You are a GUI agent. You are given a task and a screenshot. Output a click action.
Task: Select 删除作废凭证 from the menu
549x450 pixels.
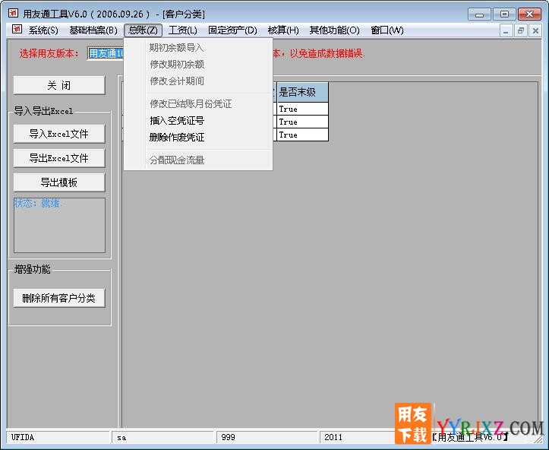coord(198,138)
